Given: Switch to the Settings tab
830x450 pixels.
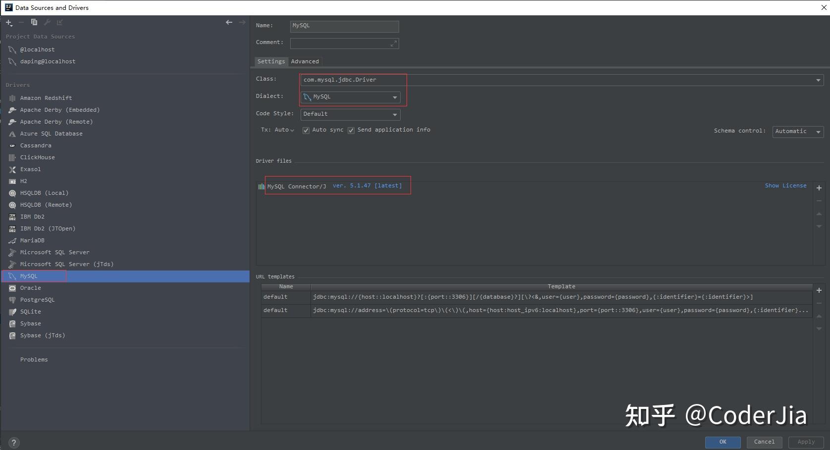Looking at the screenshot, I should click(271, 61).
